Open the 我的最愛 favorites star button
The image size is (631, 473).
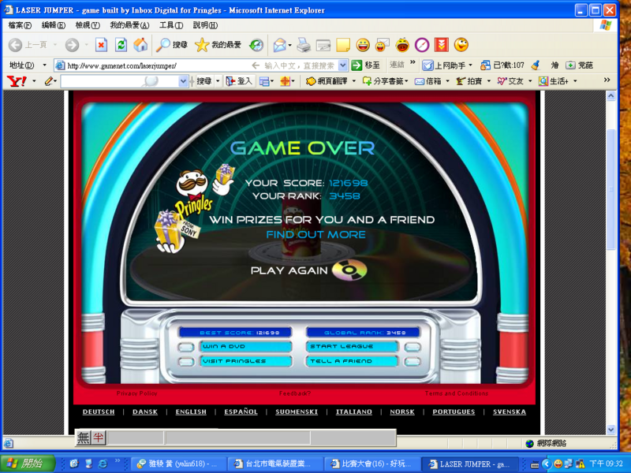(218, 45)
